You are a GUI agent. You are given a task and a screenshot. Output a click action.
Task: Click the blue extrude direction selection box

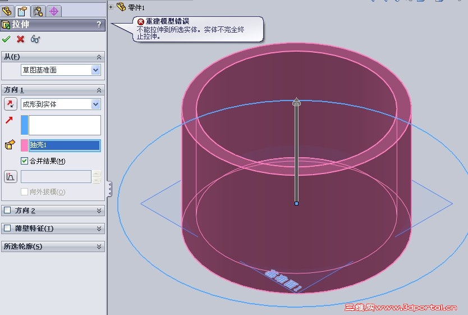click(65, 125)
